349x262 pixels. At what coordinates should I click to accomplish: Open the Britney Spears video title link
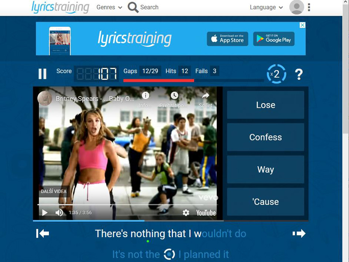[x=95, y=99]
